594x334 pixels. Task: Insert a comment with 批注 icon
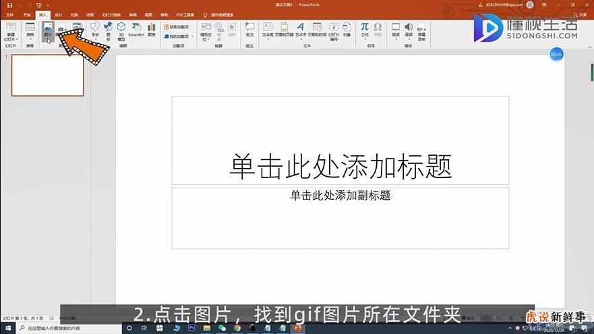[x=249, y=30]
